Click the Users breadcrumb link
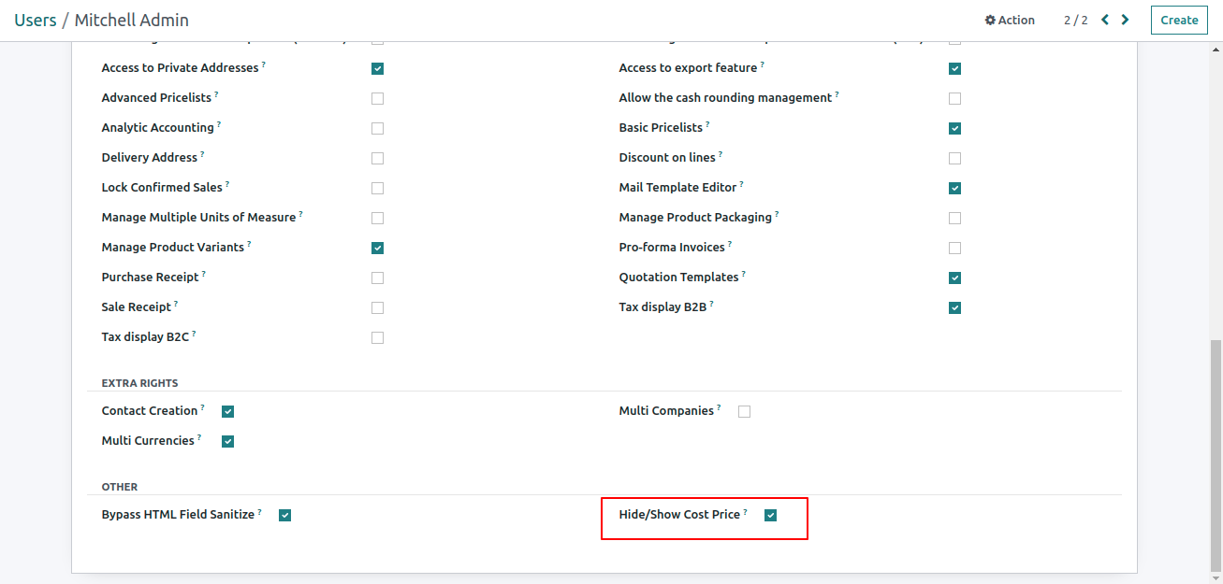The width and height of the screenshot is (1223, 584). (36, 20)
